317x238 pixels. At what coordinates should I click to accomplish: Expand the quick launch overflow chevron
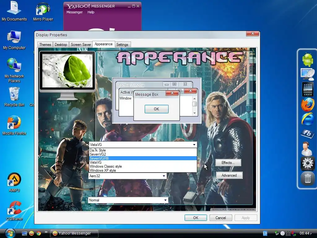click(x=46, y=232)
